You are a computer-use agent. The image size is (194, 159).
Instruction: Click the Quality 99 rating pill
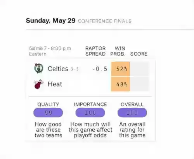point(48,113)
